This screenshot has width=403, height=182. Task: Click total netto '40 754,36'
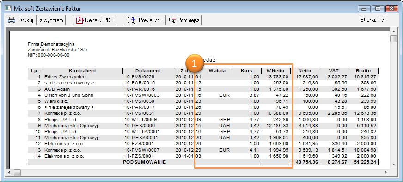coord(306,162)
